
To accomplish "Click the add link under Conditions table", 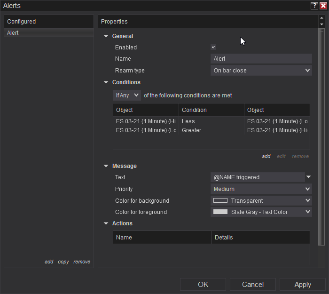I will pyautogui.click(x=266, y=157).
